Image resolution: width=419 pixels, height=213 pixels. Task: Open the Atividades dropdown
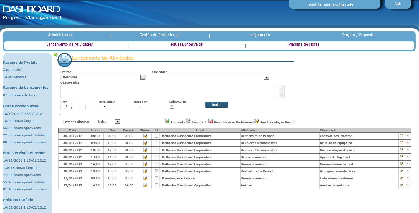(x=211, y=77)
